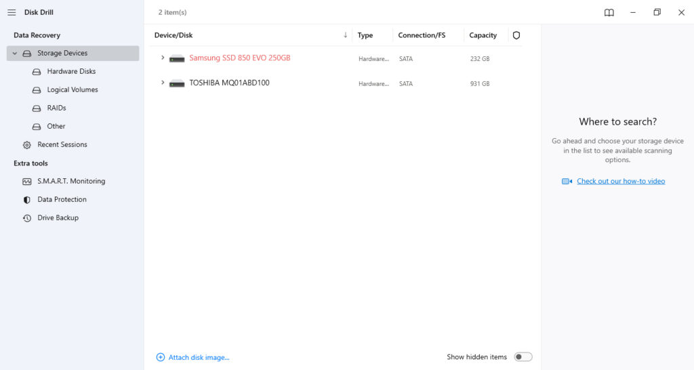Click the SATA cell in TOSHIBA row

pyautogui.click(x=406, y=83)
